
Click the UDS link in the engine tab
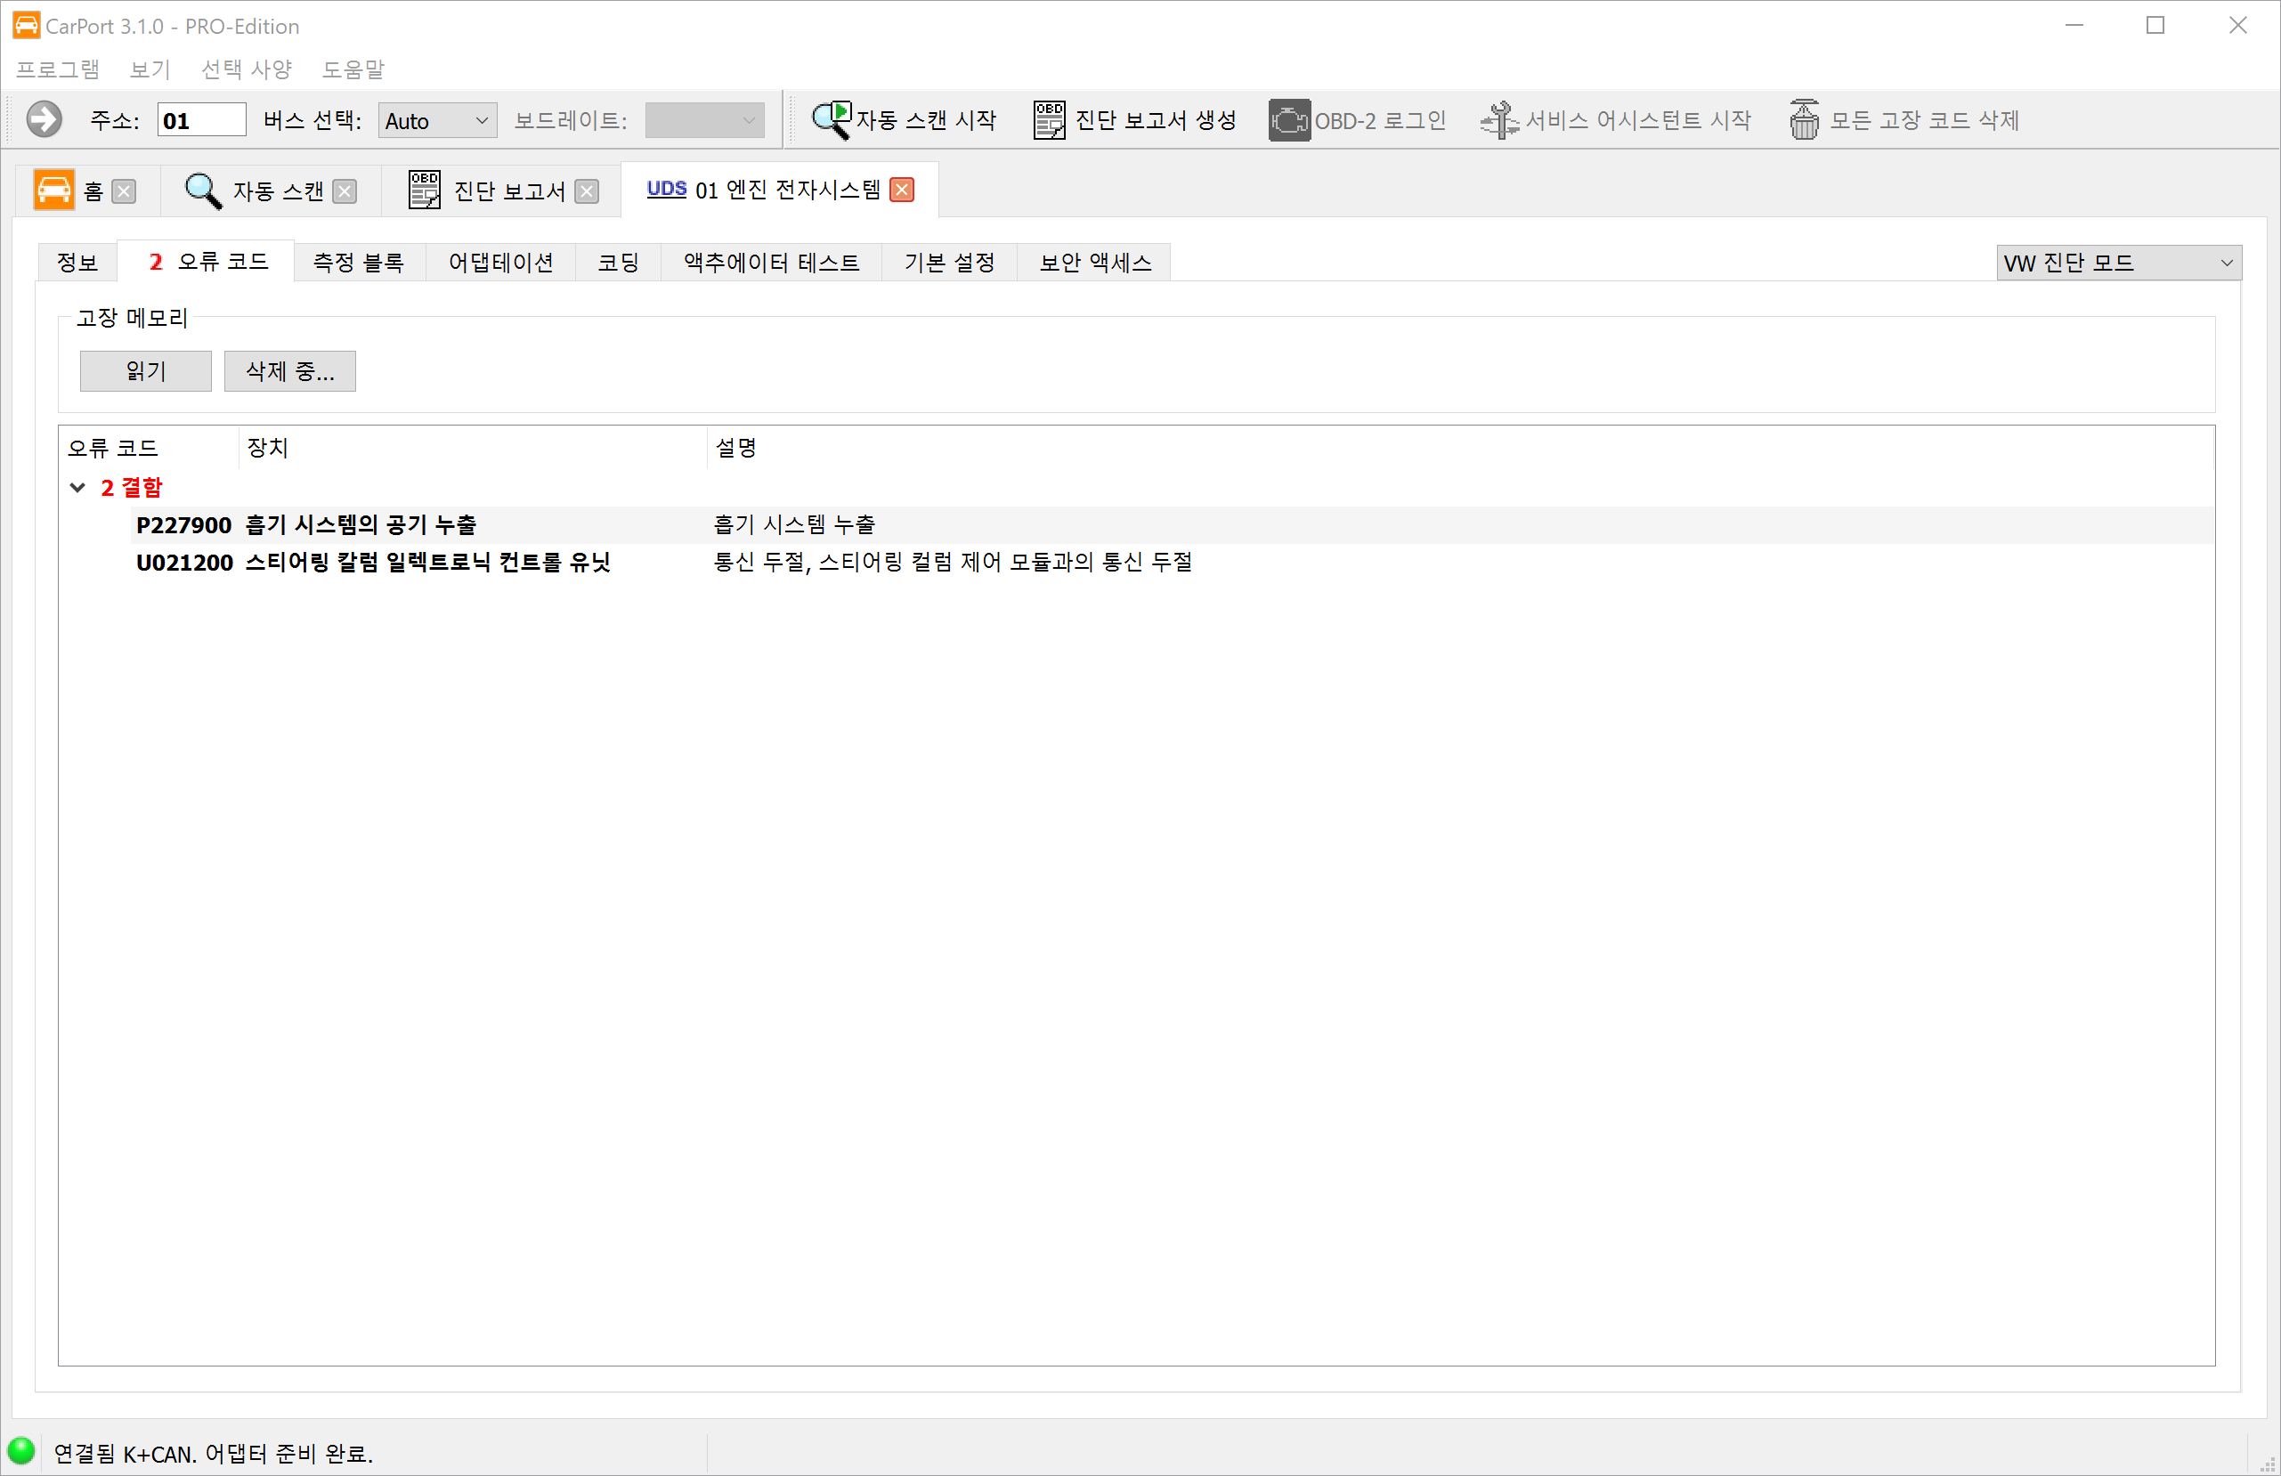[666, 189]
